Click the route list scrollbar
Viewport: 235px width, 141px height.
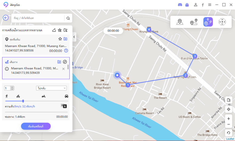[x=68, y=67]
